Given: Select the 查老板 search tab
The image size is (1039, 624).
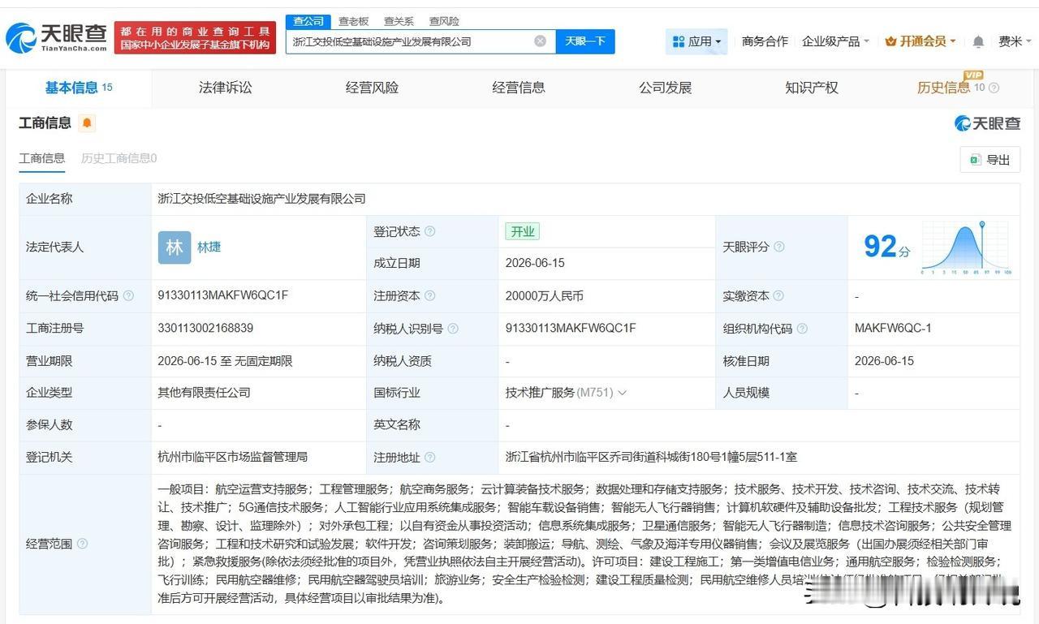Looking at the screenshot, I should [x=353, y=21].
